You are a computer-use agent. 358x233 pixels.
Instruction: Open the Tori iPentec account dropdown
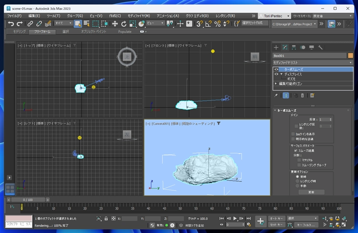click(x=274, y=16)
